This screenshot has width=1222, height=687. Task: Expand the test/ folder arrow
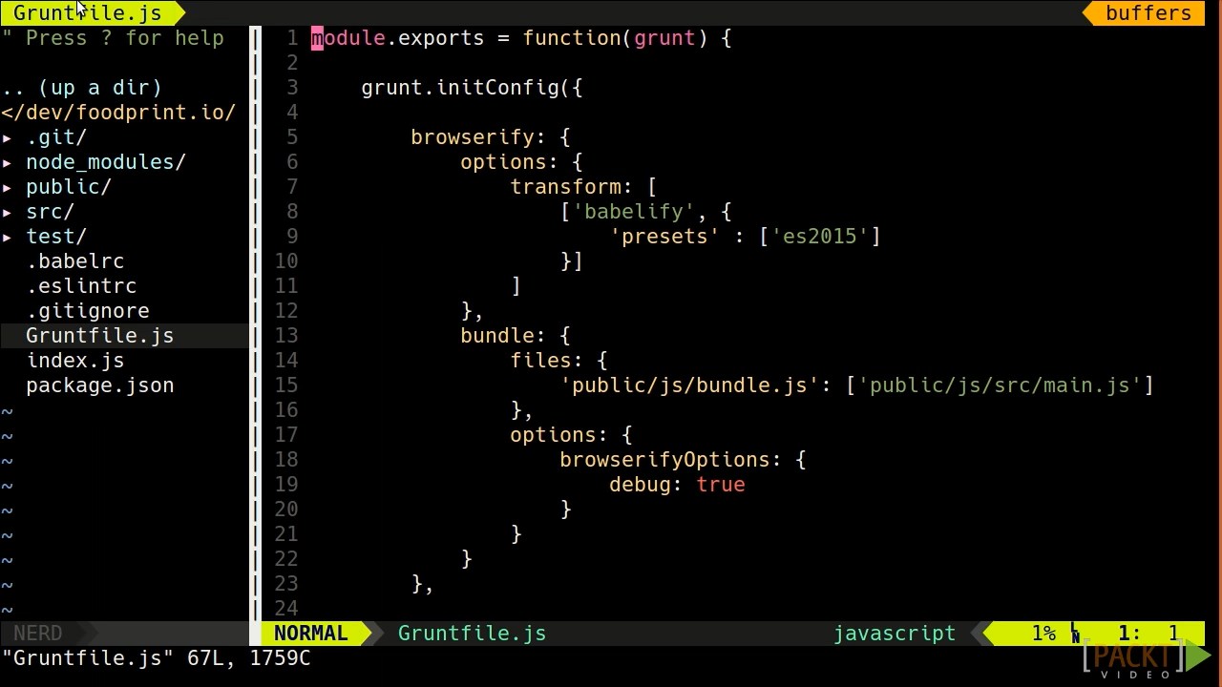point(8,237)
